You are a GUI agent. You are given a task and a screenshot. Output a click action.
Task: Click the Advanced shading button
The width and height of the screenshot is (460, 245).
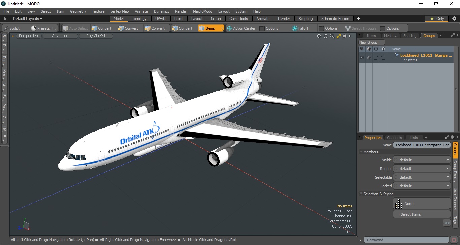pyautogui.click(x=60, y=36)
